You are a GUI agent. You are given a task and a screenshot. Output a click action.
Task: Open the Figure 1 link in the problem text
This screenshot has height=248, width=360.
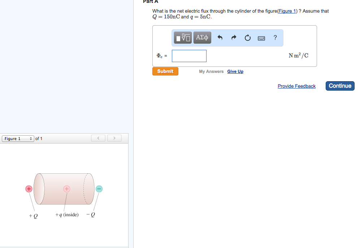click(287, 11)
